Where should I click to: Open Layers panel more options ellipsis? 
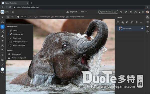tap(141, 23)
